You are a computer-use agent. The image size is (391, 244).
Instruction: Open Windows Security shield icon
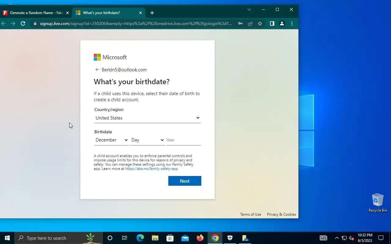click(230, 238)
